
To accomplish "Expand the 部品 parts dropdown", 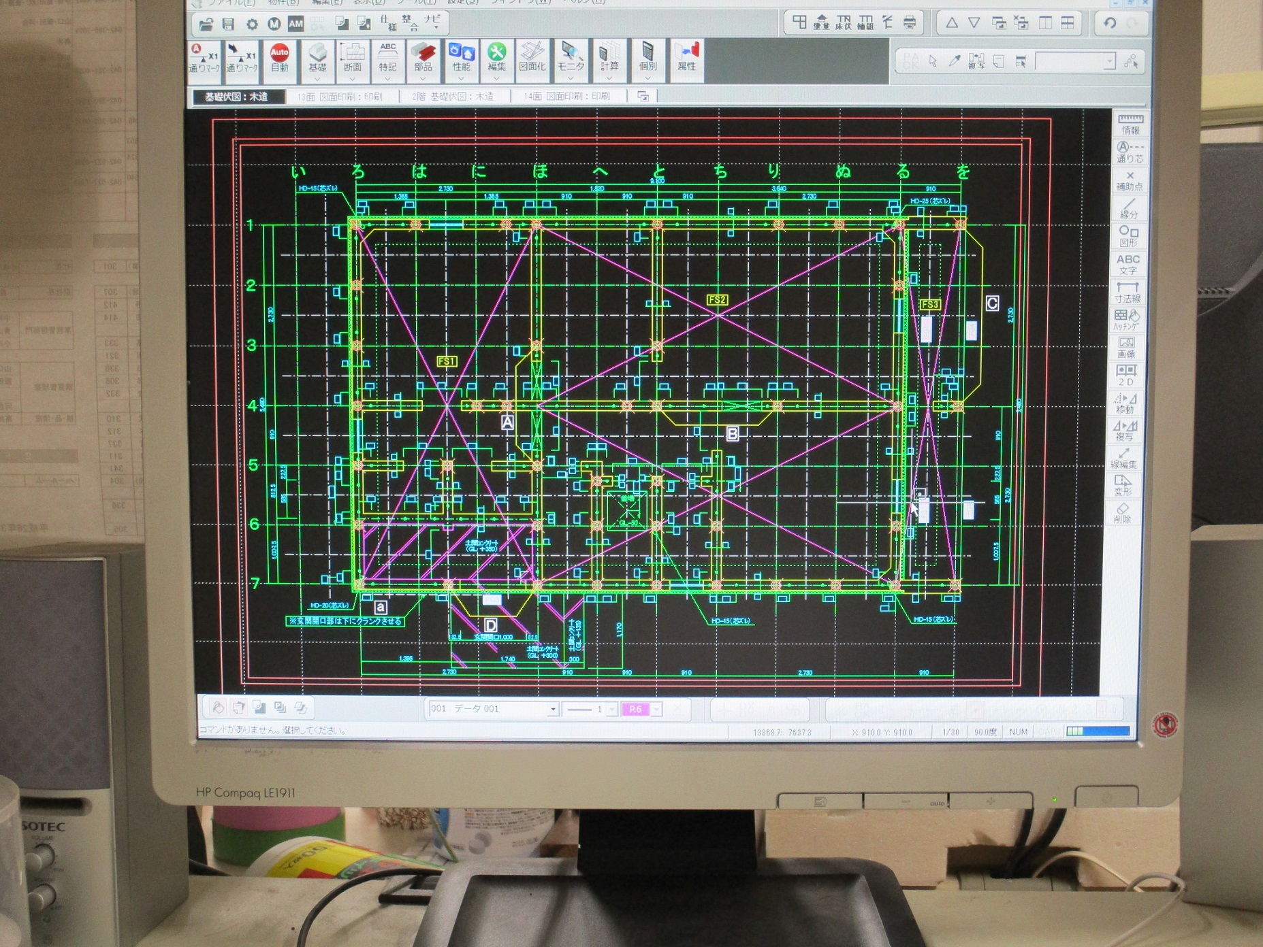I will (423, 79).
